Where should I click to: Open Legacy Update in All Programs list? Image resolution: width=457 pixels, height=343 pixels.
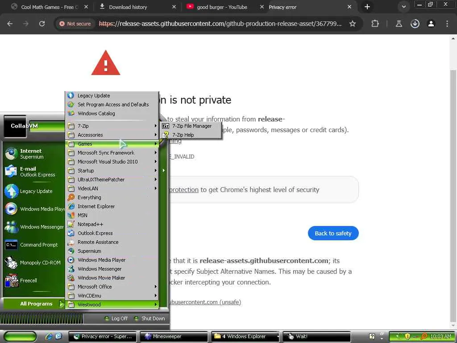coord(112,96)
